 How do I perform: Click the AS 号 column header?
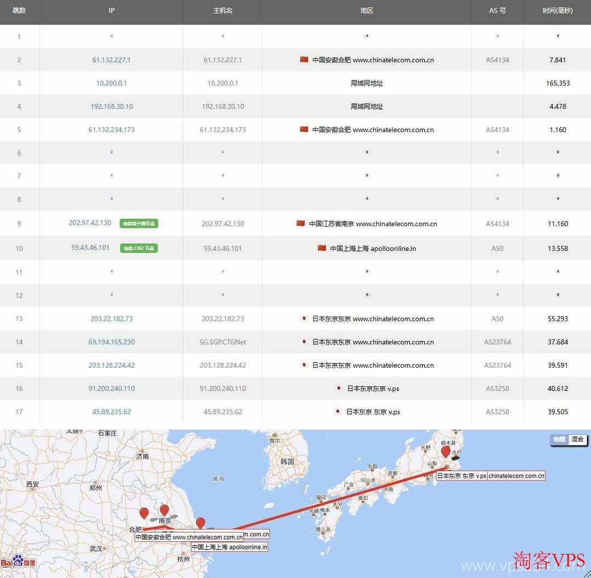pyautogui.click(x=497, y=10)
